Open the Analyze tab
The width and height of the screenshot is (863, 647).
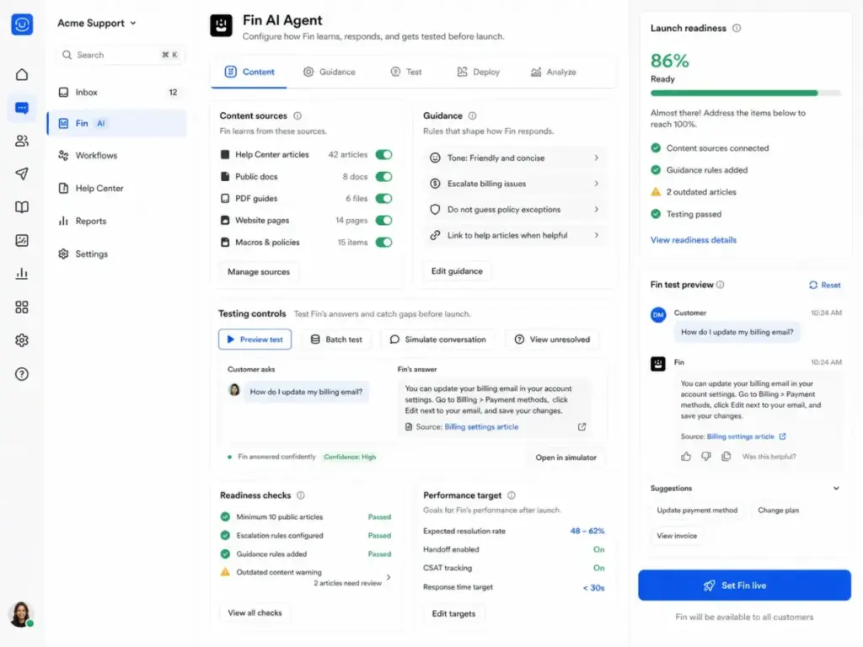point(553,72)
